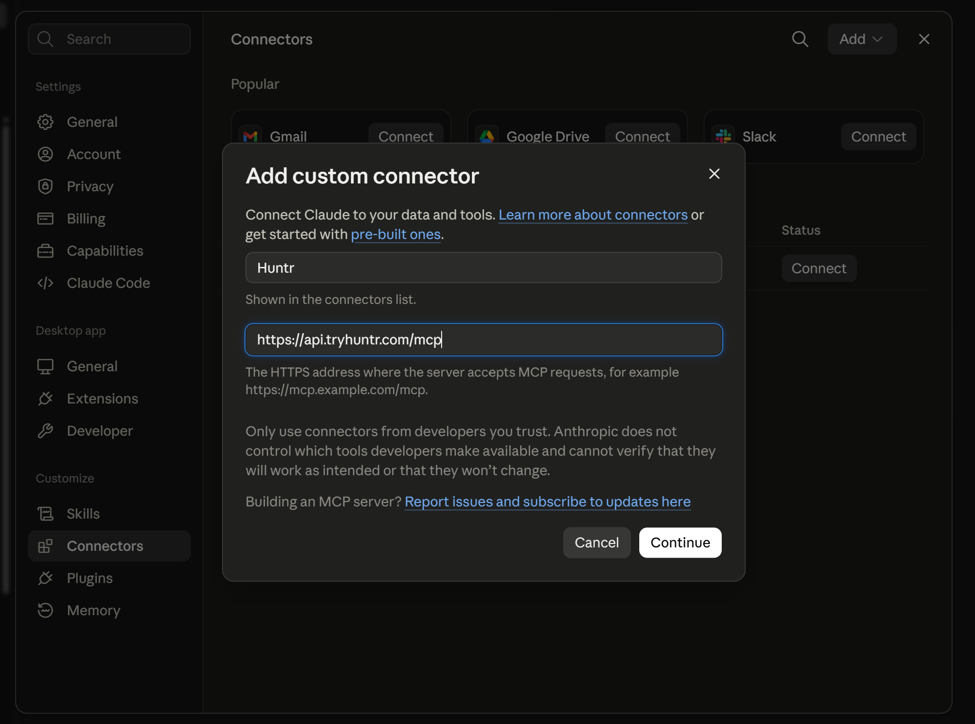Close the Add custom connector dialog
Viewport: 975px width, 724px height.
714,174
